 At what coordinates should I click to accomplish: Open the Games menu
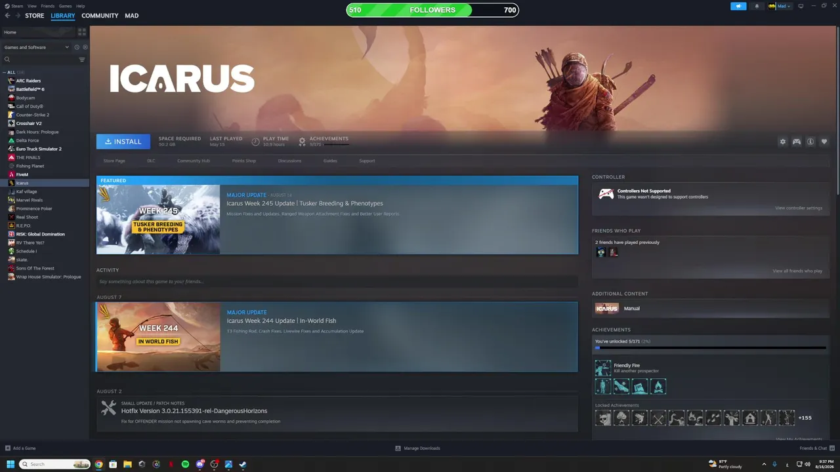point(65,6)
